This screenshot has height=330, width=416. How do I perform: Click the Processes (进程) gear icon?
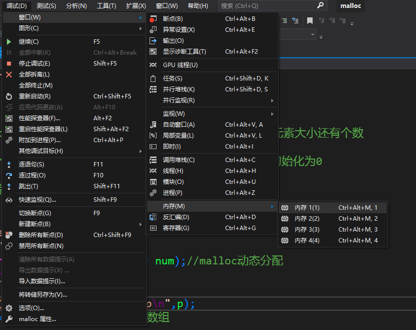[153, 193]
